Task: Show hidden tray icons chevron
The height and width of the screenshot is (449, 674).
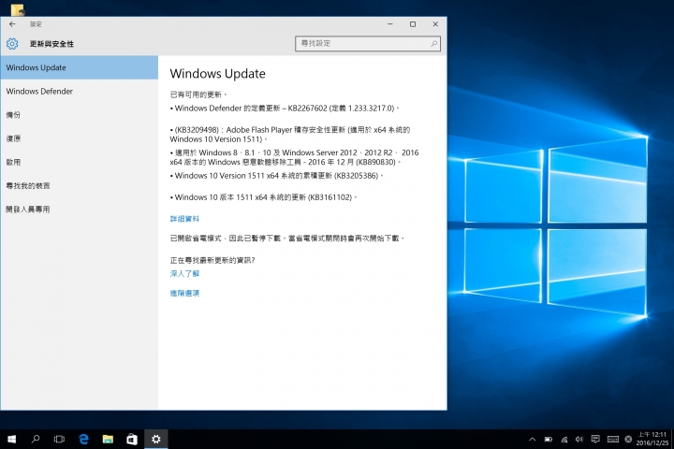Action: coord(532,439)
